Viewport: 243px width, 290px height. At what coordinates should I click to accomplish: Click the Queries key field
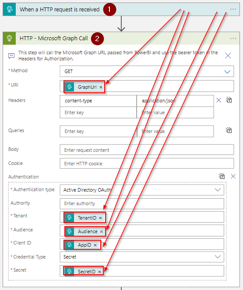tap(98, 131)
